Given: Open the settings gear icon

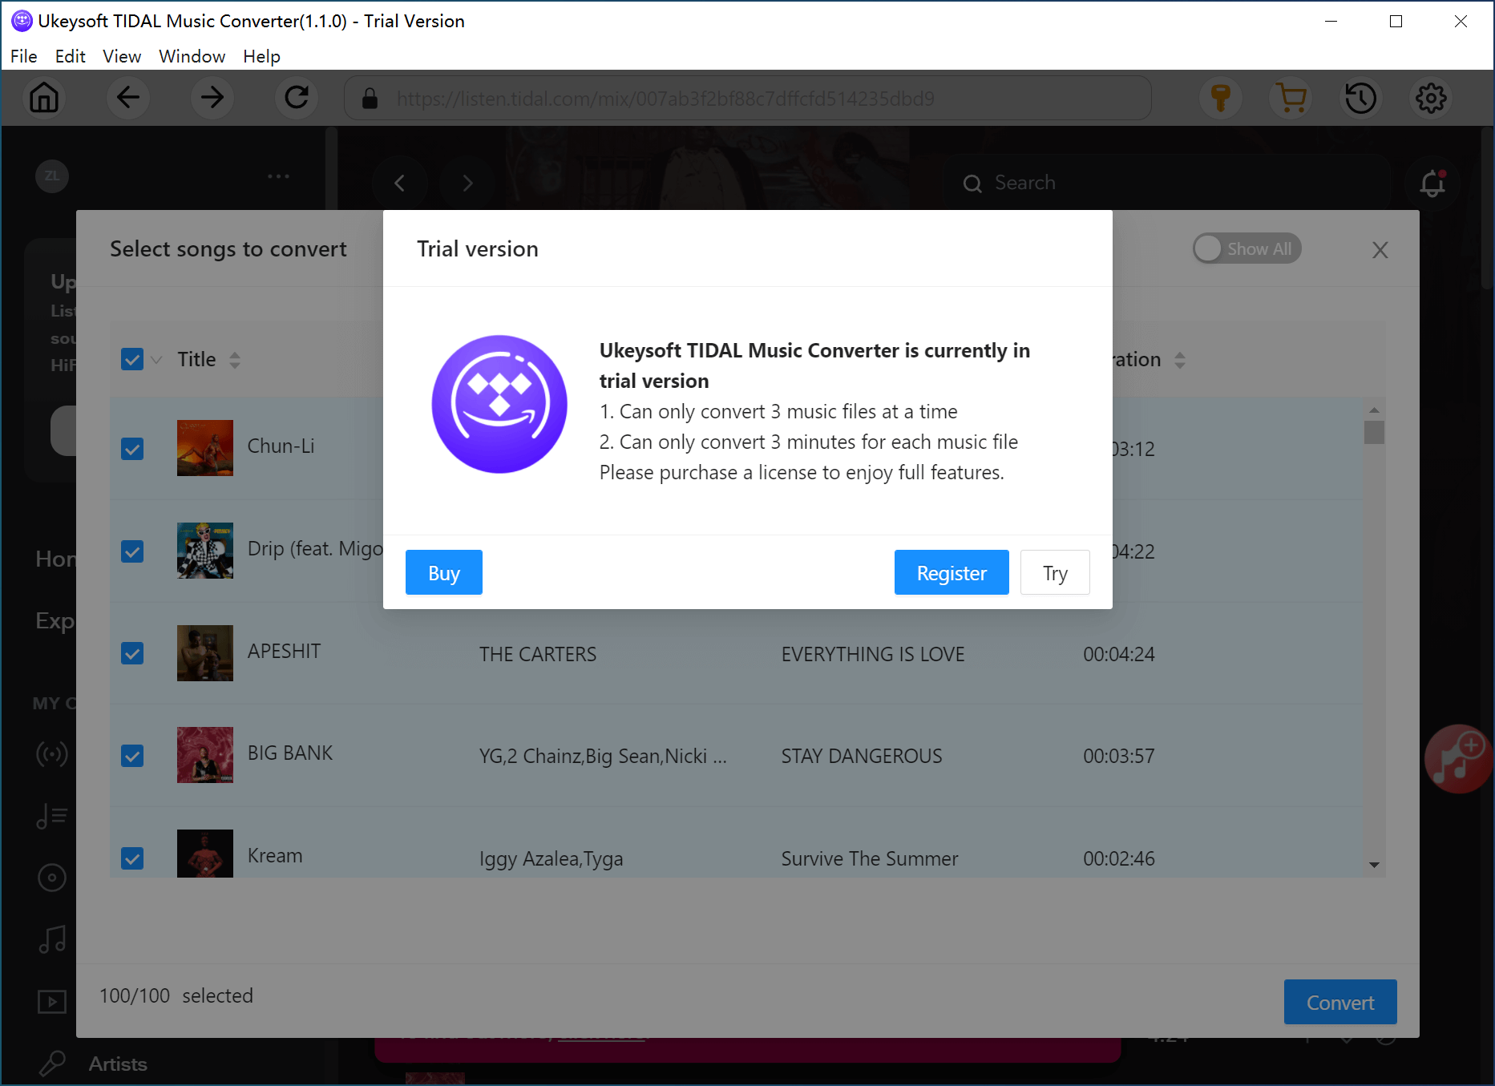Looking at the screenshot, I should pos(1431,98).
